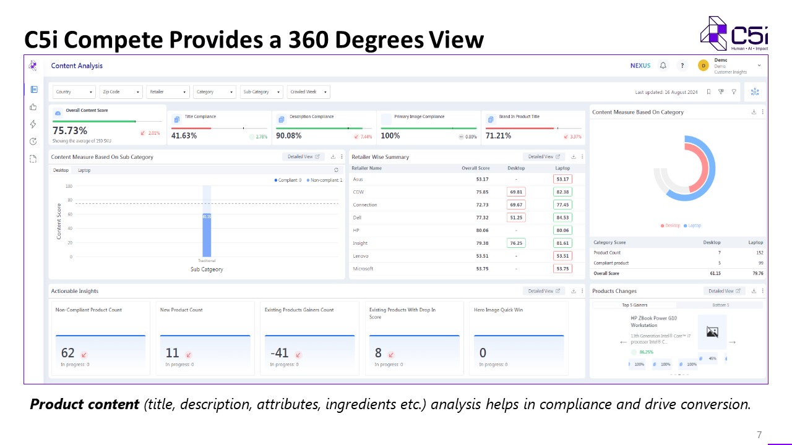Toggle the Compliant legend item
This screenshot has width=792, height=445.
[x=288, y=180]
